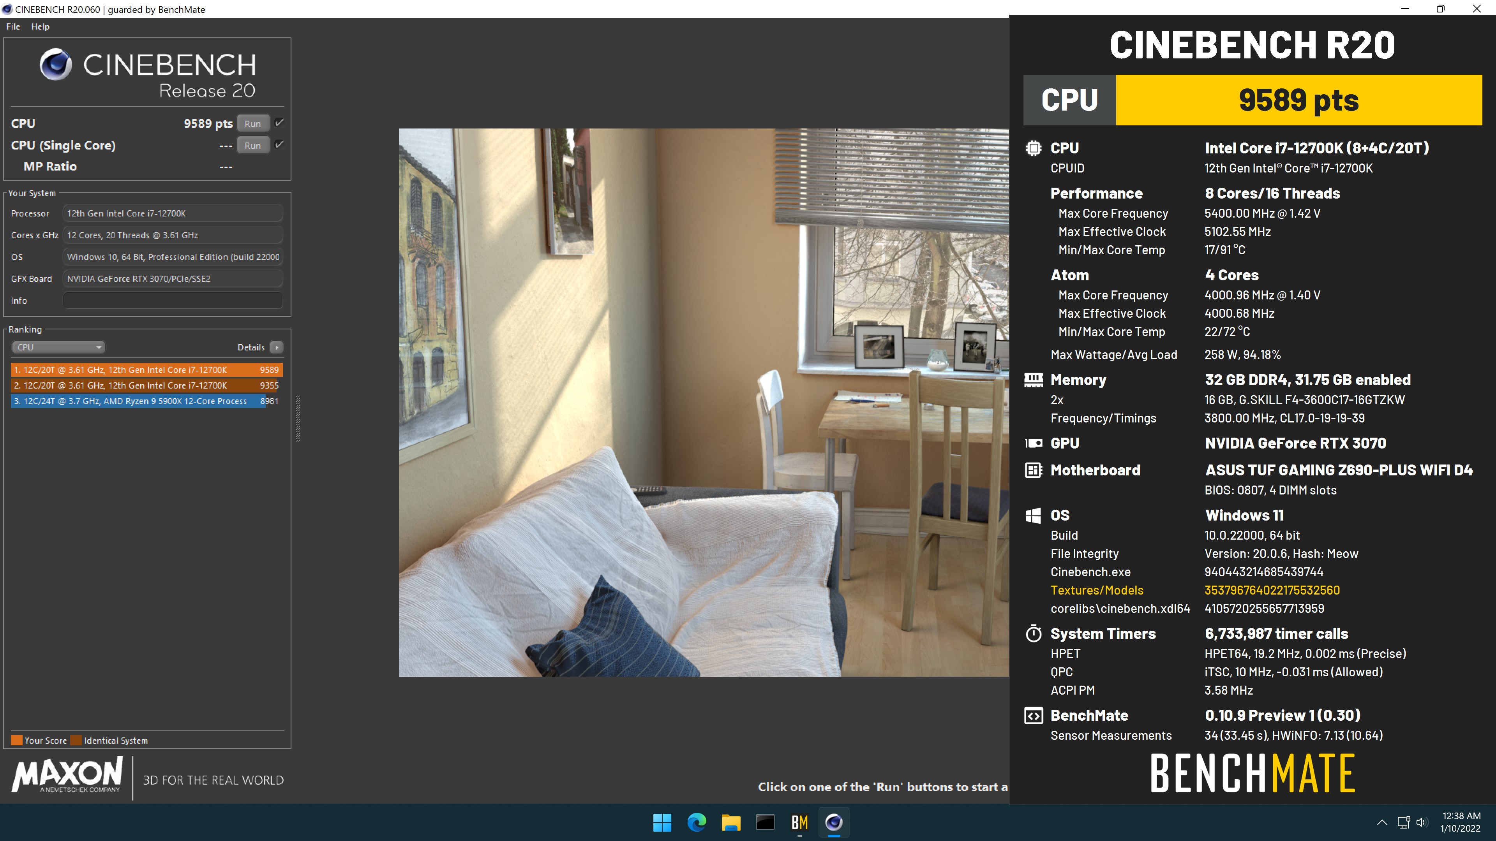This screenshot has height=841, width=1496.
Task: Click the Your Score orange legend swatch
Action: (x=16, y=740)
